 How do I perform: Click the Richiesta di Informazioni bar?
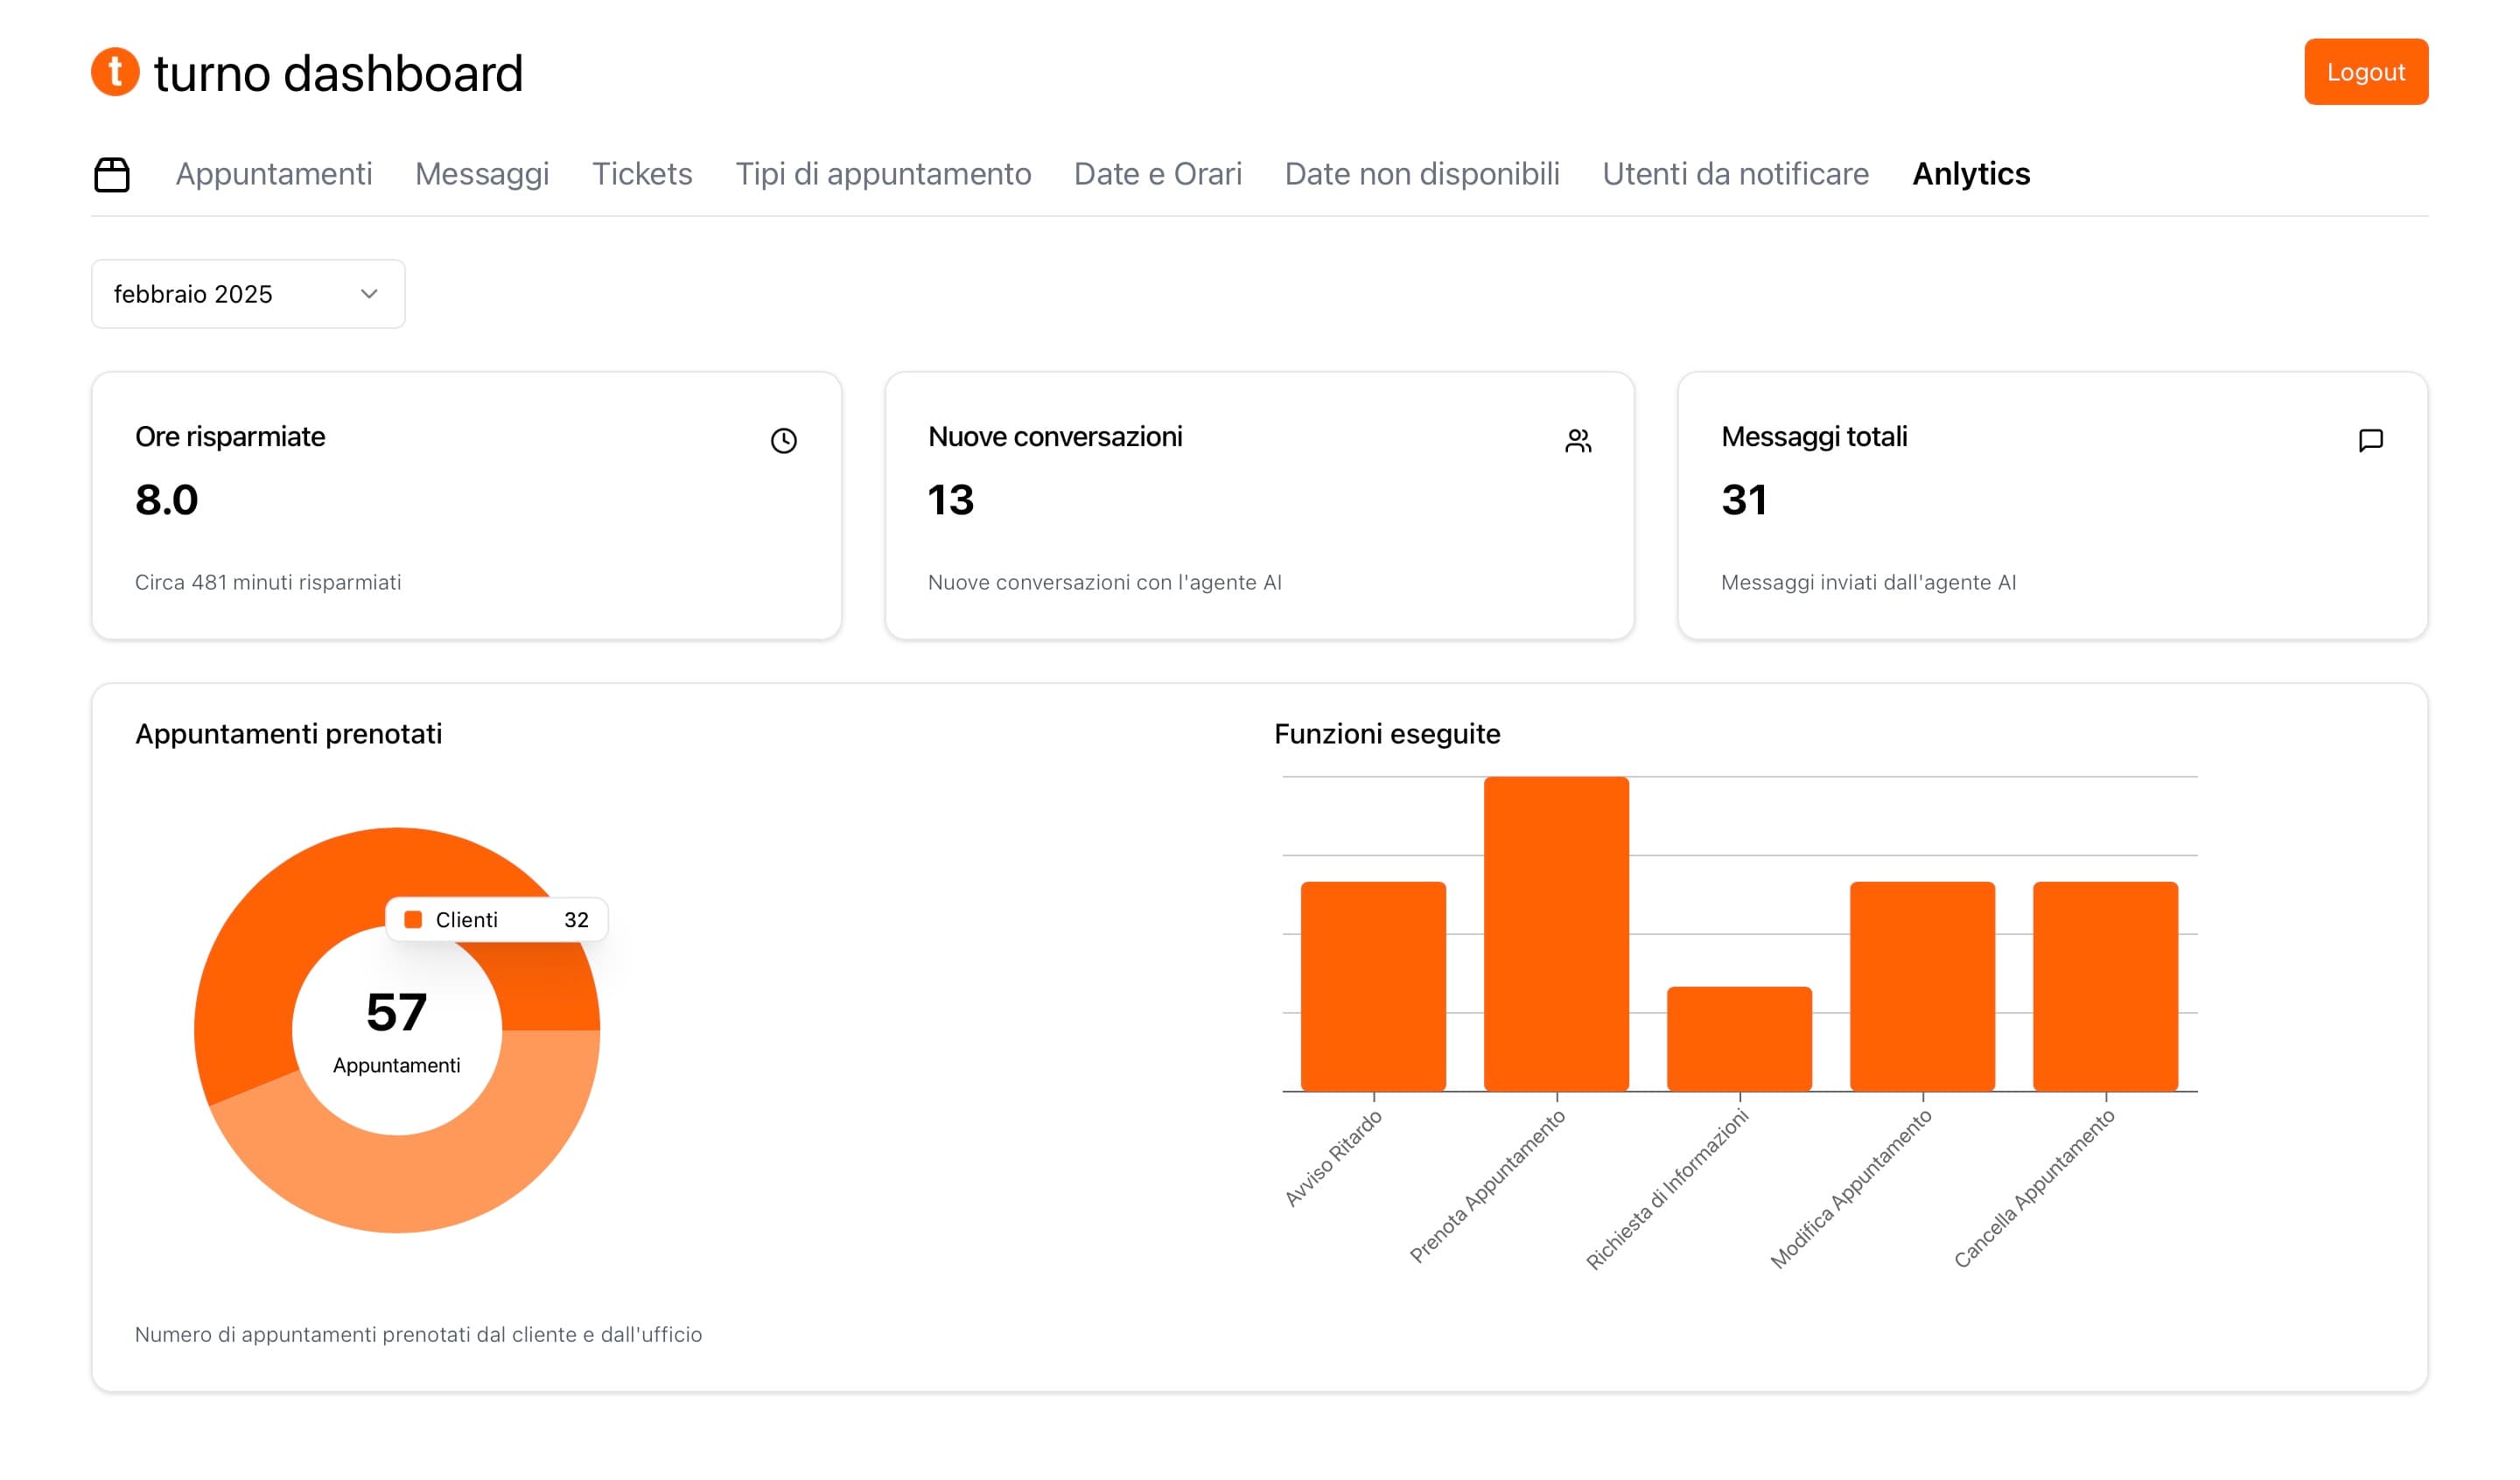pos(1739,1039)
